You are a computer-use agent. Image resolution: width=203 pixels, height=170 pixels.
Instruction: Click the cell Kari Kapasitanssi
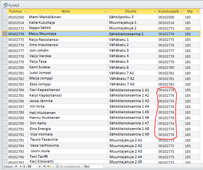pyautogui.click(x=68, y=90)
